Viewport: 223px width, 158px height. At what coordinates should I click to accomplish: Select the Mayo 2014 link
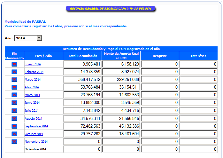pyautogui.click(x=32, y=95)
